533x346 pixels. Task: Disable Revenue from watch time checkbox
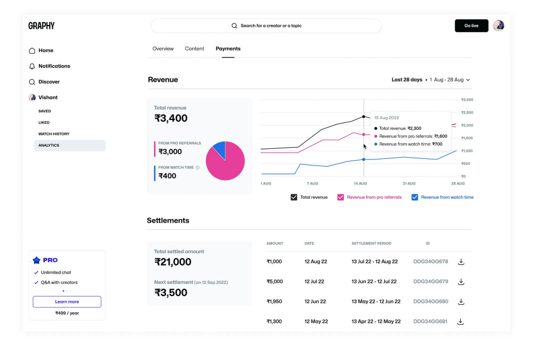tap(415, 197)
